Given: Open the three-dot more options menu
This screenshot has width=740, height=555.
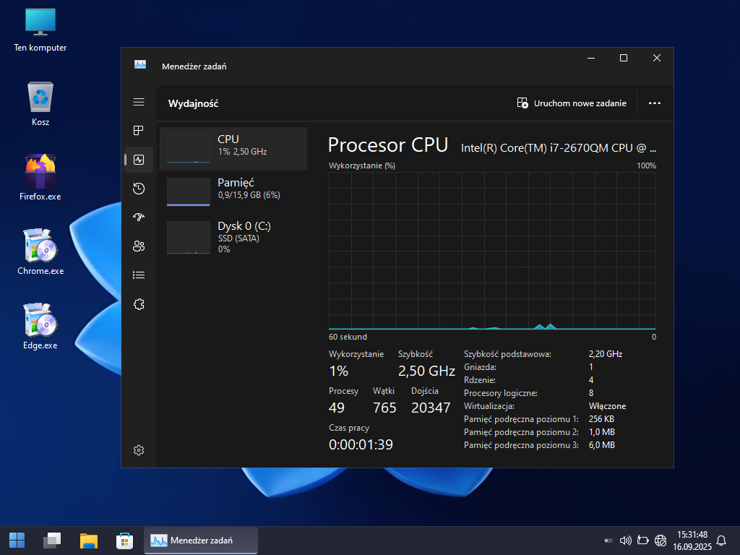Looking at the screenshot, I should 655,103.
